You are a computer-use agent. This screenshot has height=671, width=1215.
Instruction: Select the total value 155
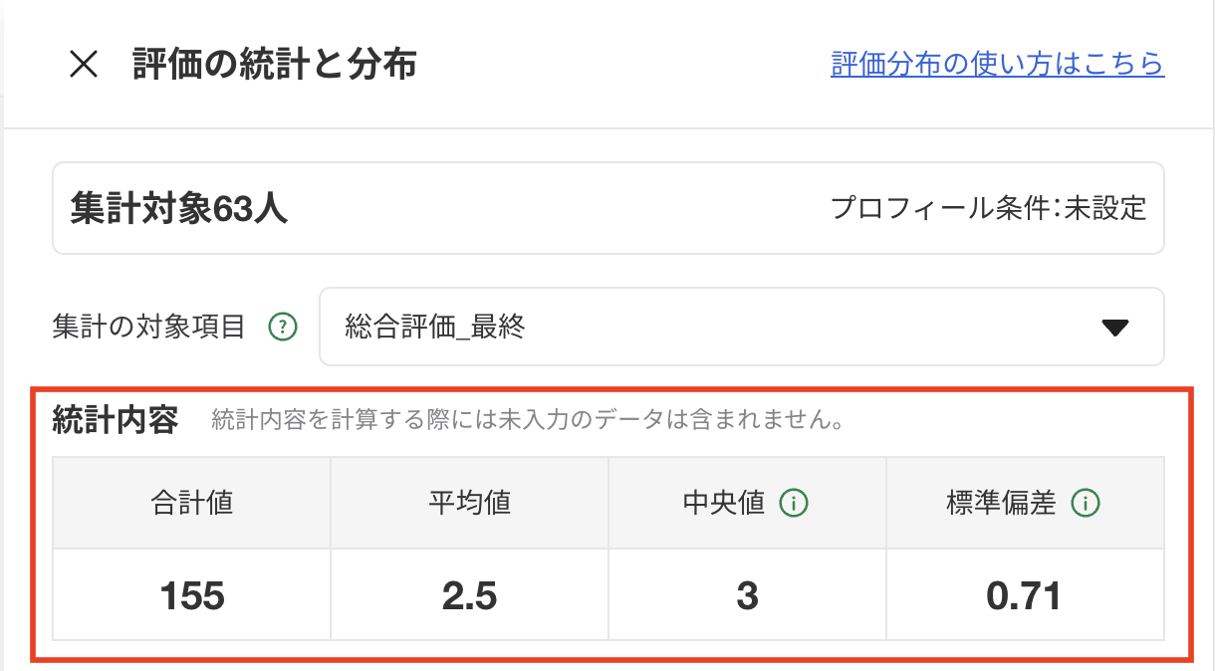(191, 595)
